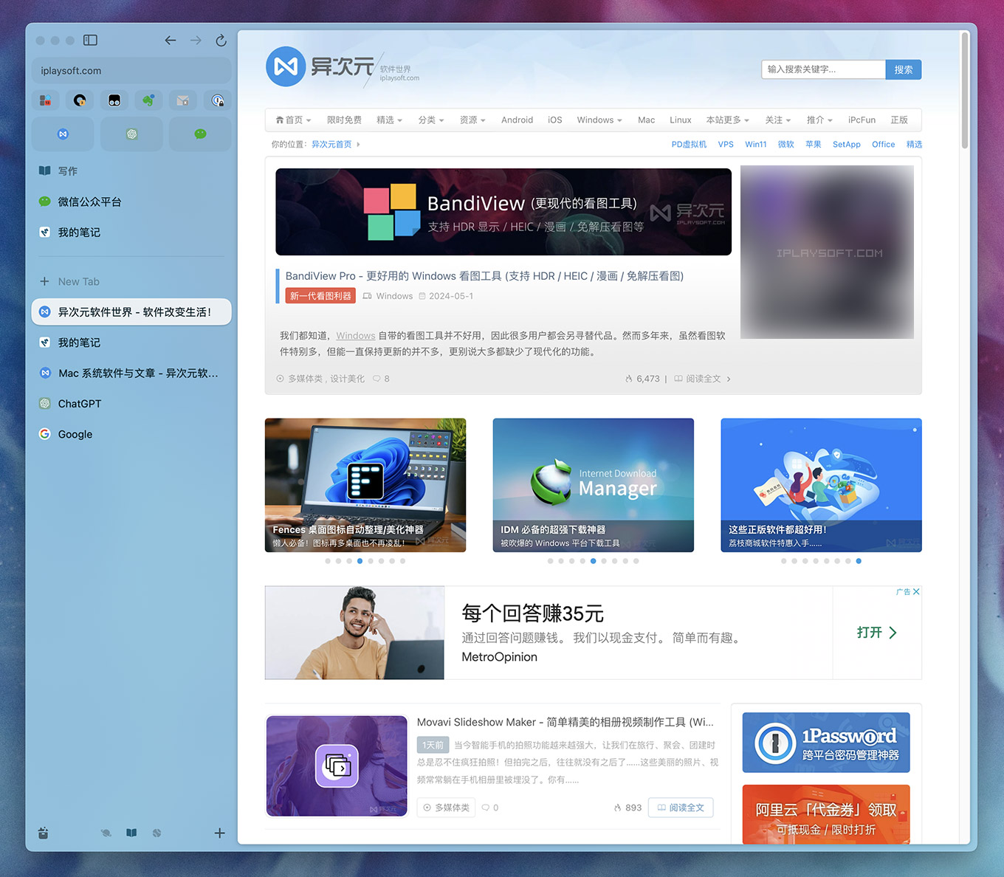Switch to the Mac 系统软件与文章 tab

[x=131, y=373]
